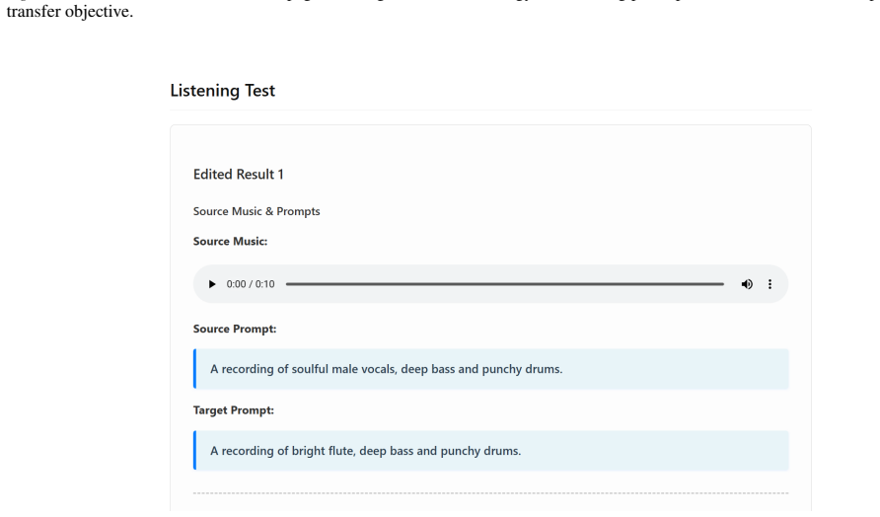880x517 pixels.
Task: Click the 0:00 / 0:10 time display
Action: pyautogui.click(x=251, y=284)
